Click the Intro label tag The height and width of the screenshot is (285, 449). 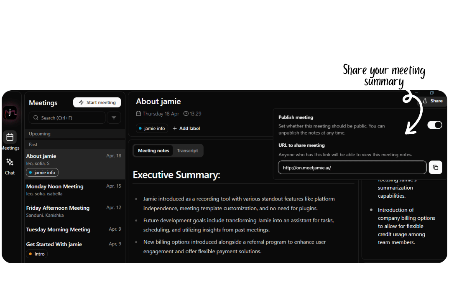click(37, 254)
